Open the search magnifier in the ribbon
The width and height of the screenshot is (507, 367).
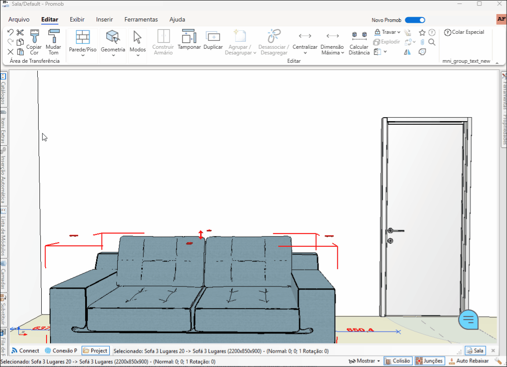[431, 42]
